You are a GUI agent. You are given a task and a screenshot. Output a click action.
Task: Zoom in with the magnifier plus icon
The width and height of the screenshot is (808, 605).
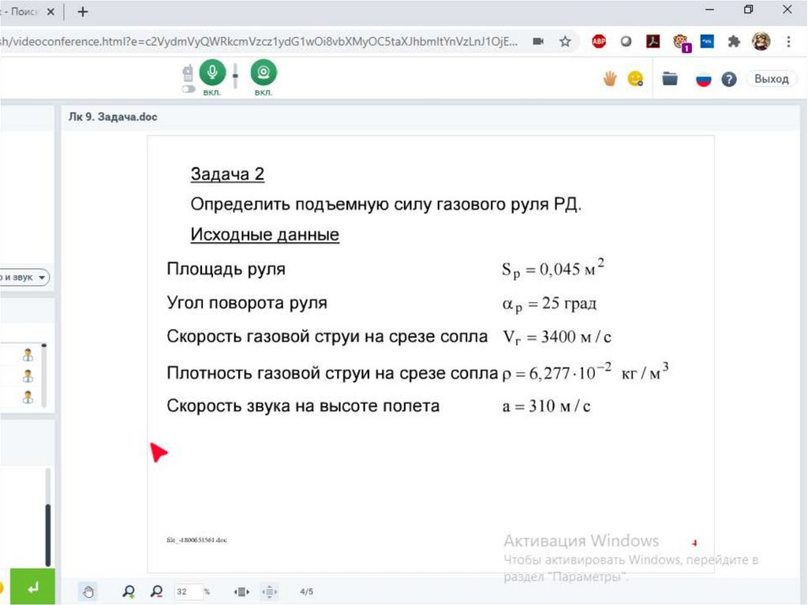tap(129, 591)
